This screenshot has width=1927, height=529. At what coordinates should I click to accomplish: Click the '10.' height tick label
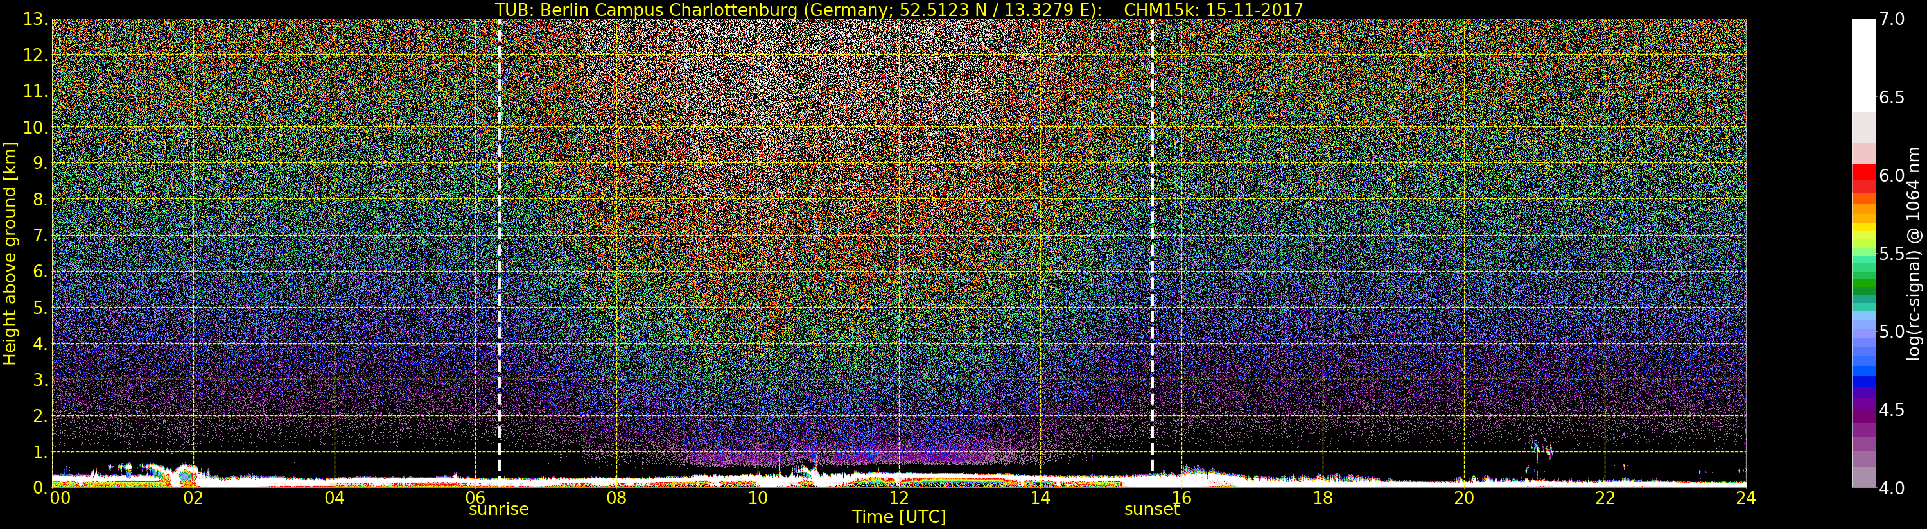point(35,127)
